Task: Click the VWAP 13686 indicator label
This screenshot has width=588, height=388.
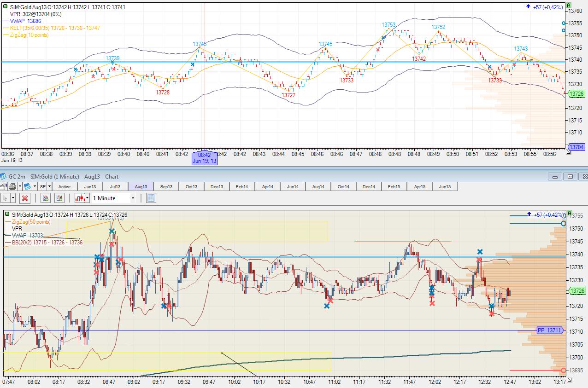Action: point(25,21)
